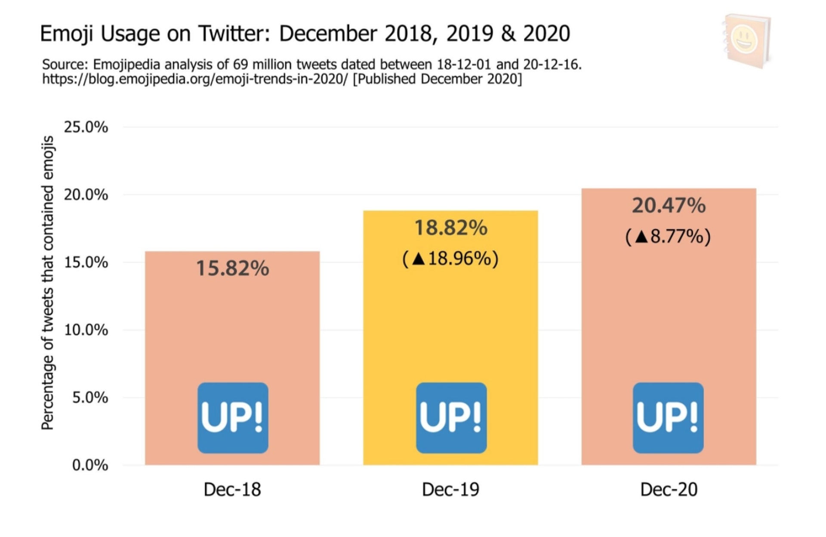Click the Dec-18 axis label
The width and height of the screenshot is (826, 537).
(x=232, y=490)
